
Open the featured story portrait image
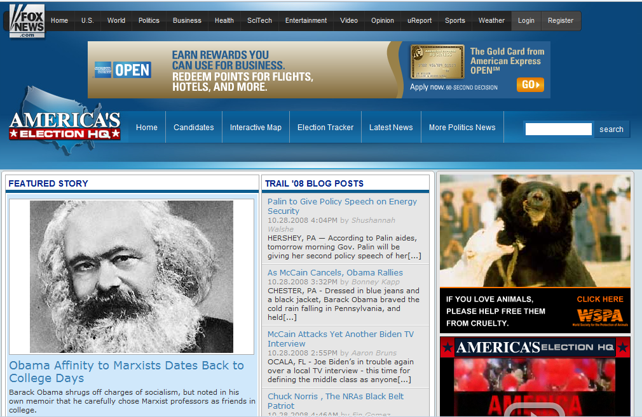click(x=132, y=276)
